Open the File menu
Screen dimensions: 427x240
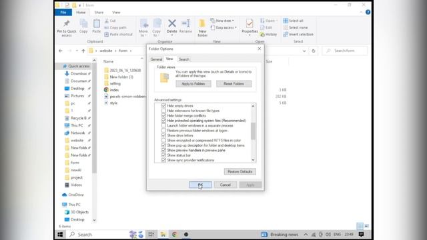click(63, 12)
